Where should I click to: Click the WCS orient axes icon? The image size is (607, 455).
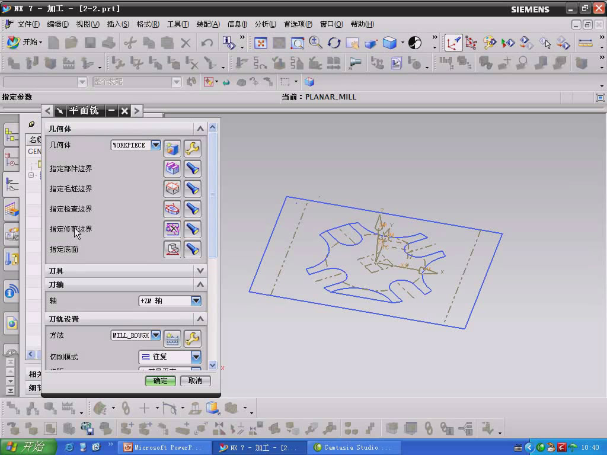453,43
